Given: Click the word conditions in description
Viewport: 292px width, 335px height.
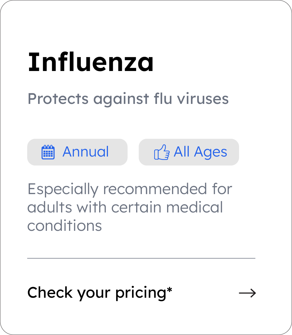Looking at the screenshot, I should 65,226.
